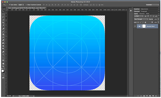Select the Rectangle shape tool
The height and width of the screenshot is (98, 161).
[3, 60]
